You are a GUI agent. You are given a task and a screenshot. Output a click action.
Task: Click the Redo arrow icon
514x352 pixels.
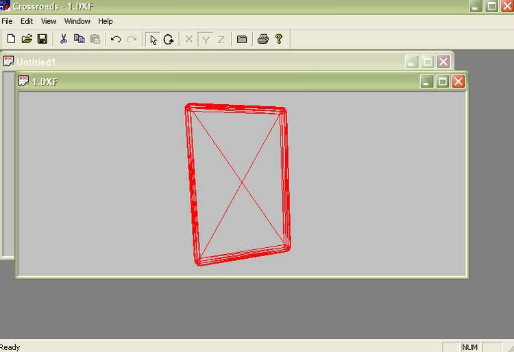132,39
